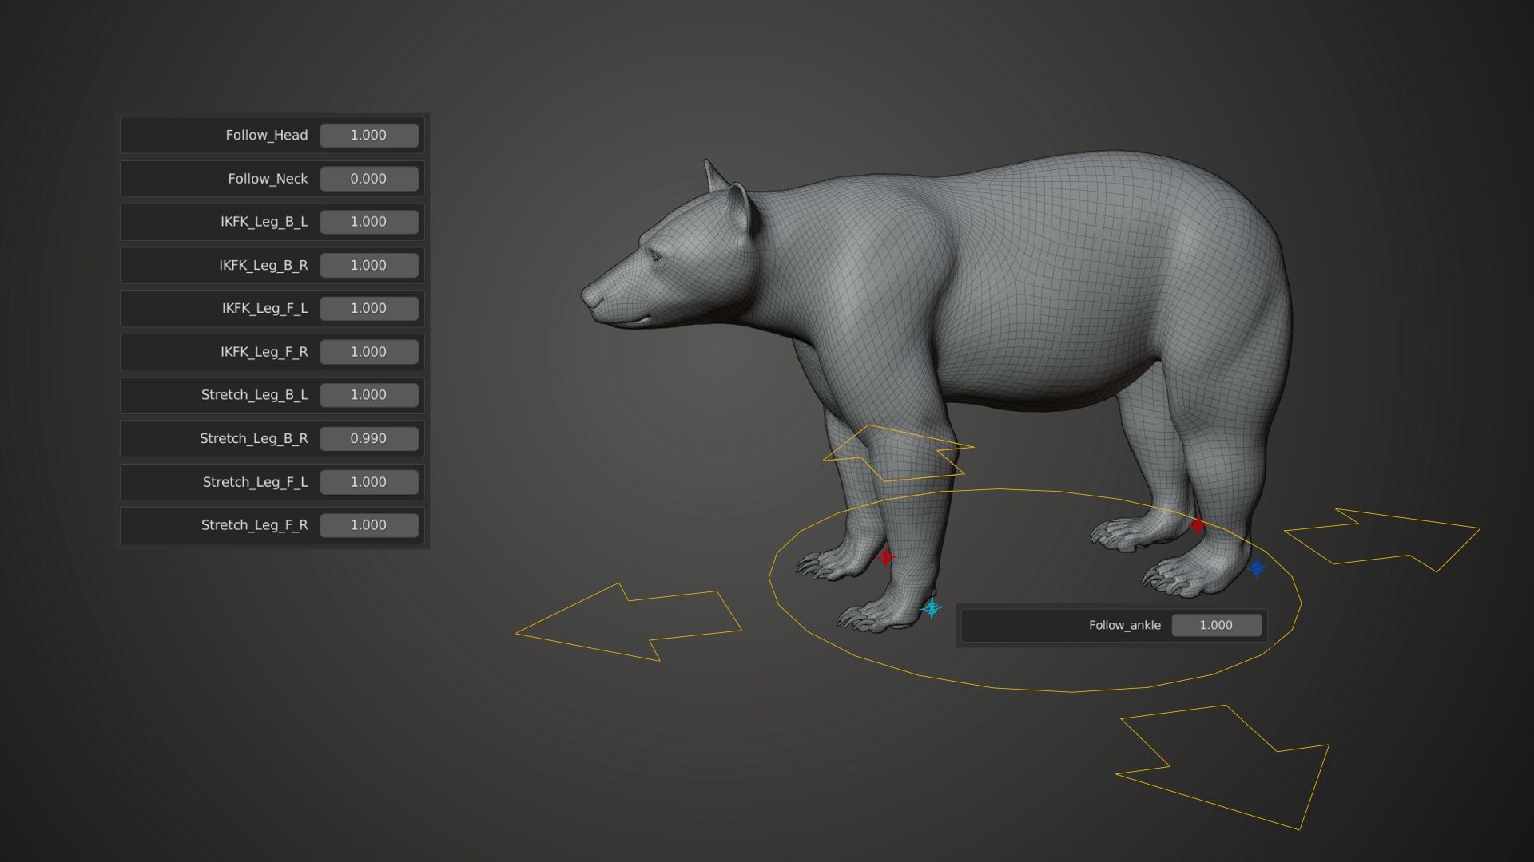1534x862 pixels.
Task: Click the Follow_ankle value field
Action: (x=1216, y=625)
